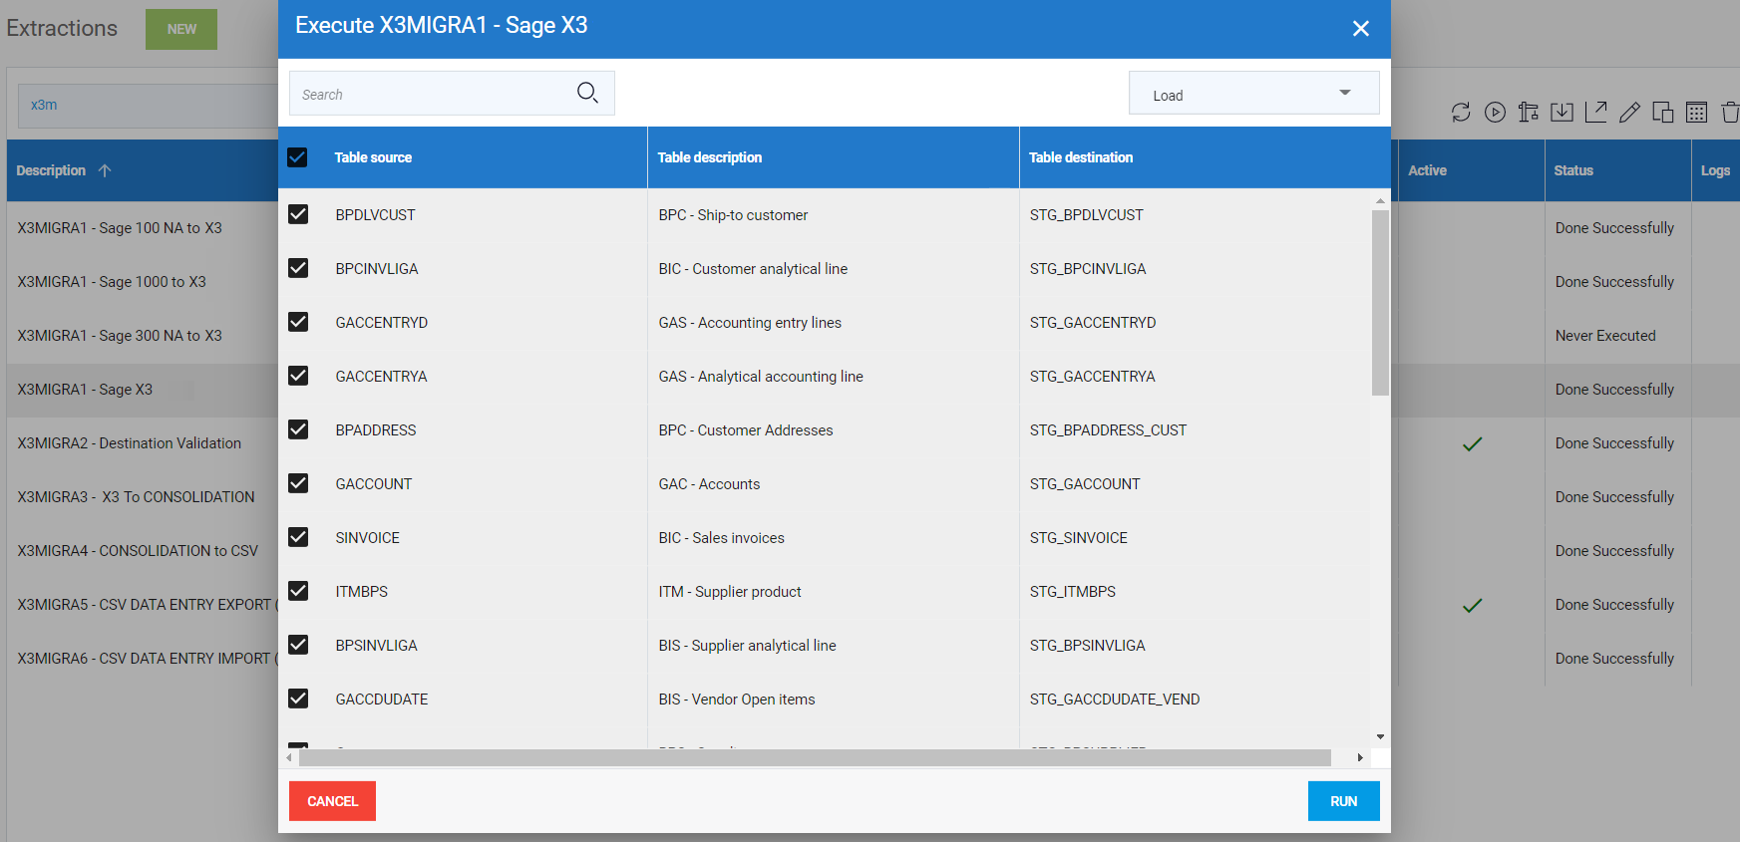
Task: Click the import (download arrow) icon
Action: tap(1563, 113)
